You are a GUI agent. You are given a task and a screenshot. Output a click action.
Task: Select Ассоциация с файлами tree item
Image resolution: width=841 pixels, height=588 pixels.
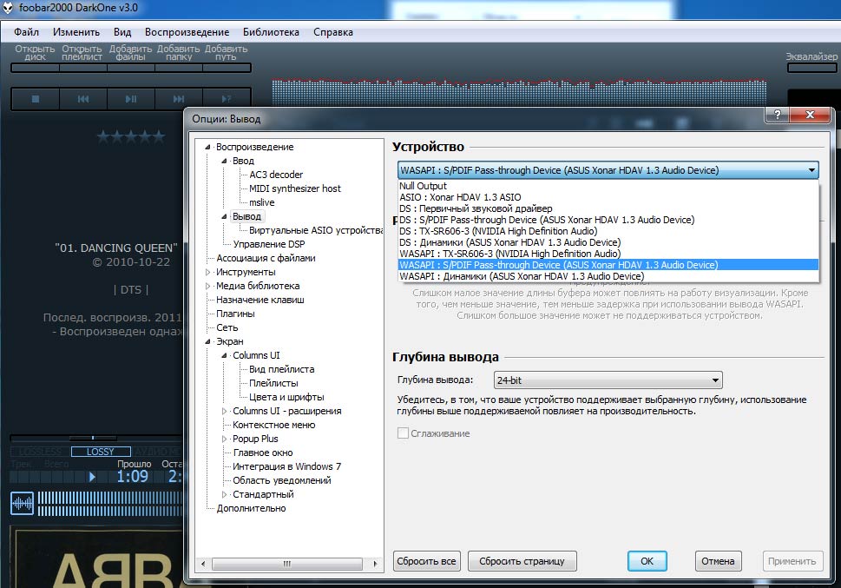tap(266, 258)
